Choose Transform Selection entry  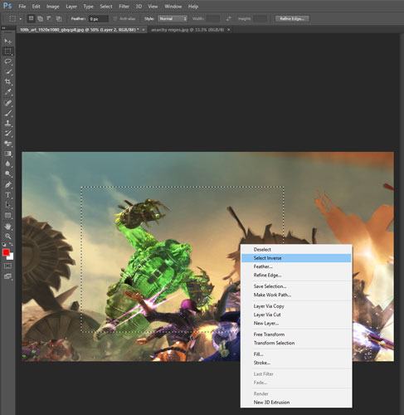click(x=296, y=343)
